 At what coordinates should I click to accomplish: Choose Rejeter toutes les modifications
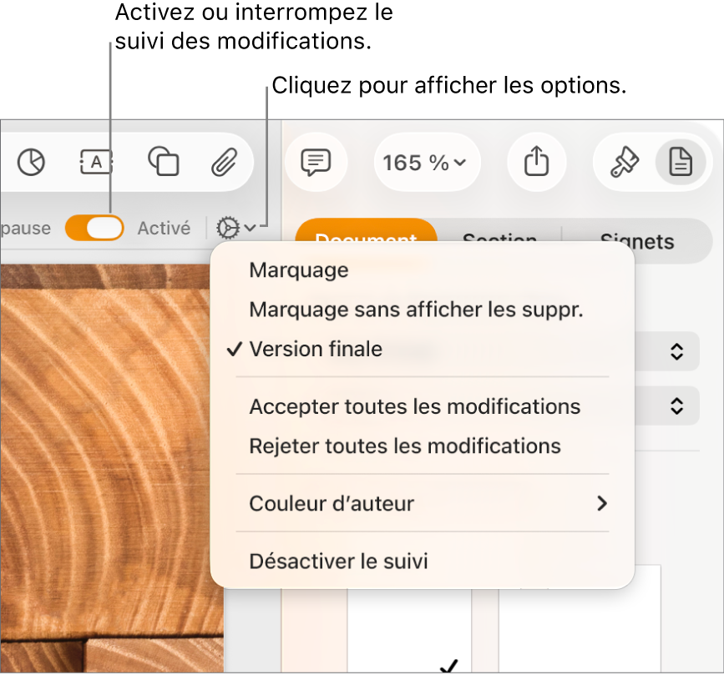(423, 446)
